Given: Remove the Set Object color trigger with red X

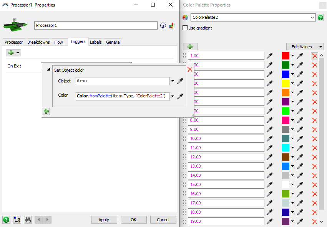Looking at the screenshot, I should click(x=190, y=69).
